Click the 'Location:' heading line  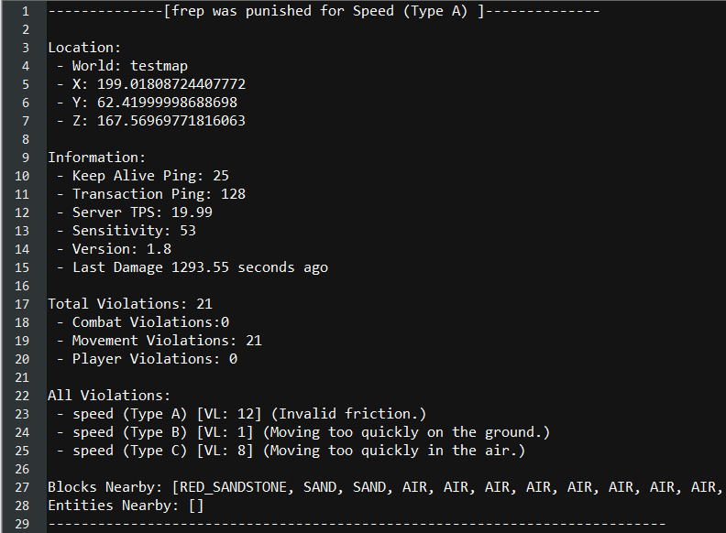(84, 48)
